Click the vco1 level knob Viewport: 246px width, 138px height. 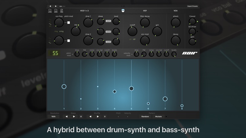(x=116, y=22)
